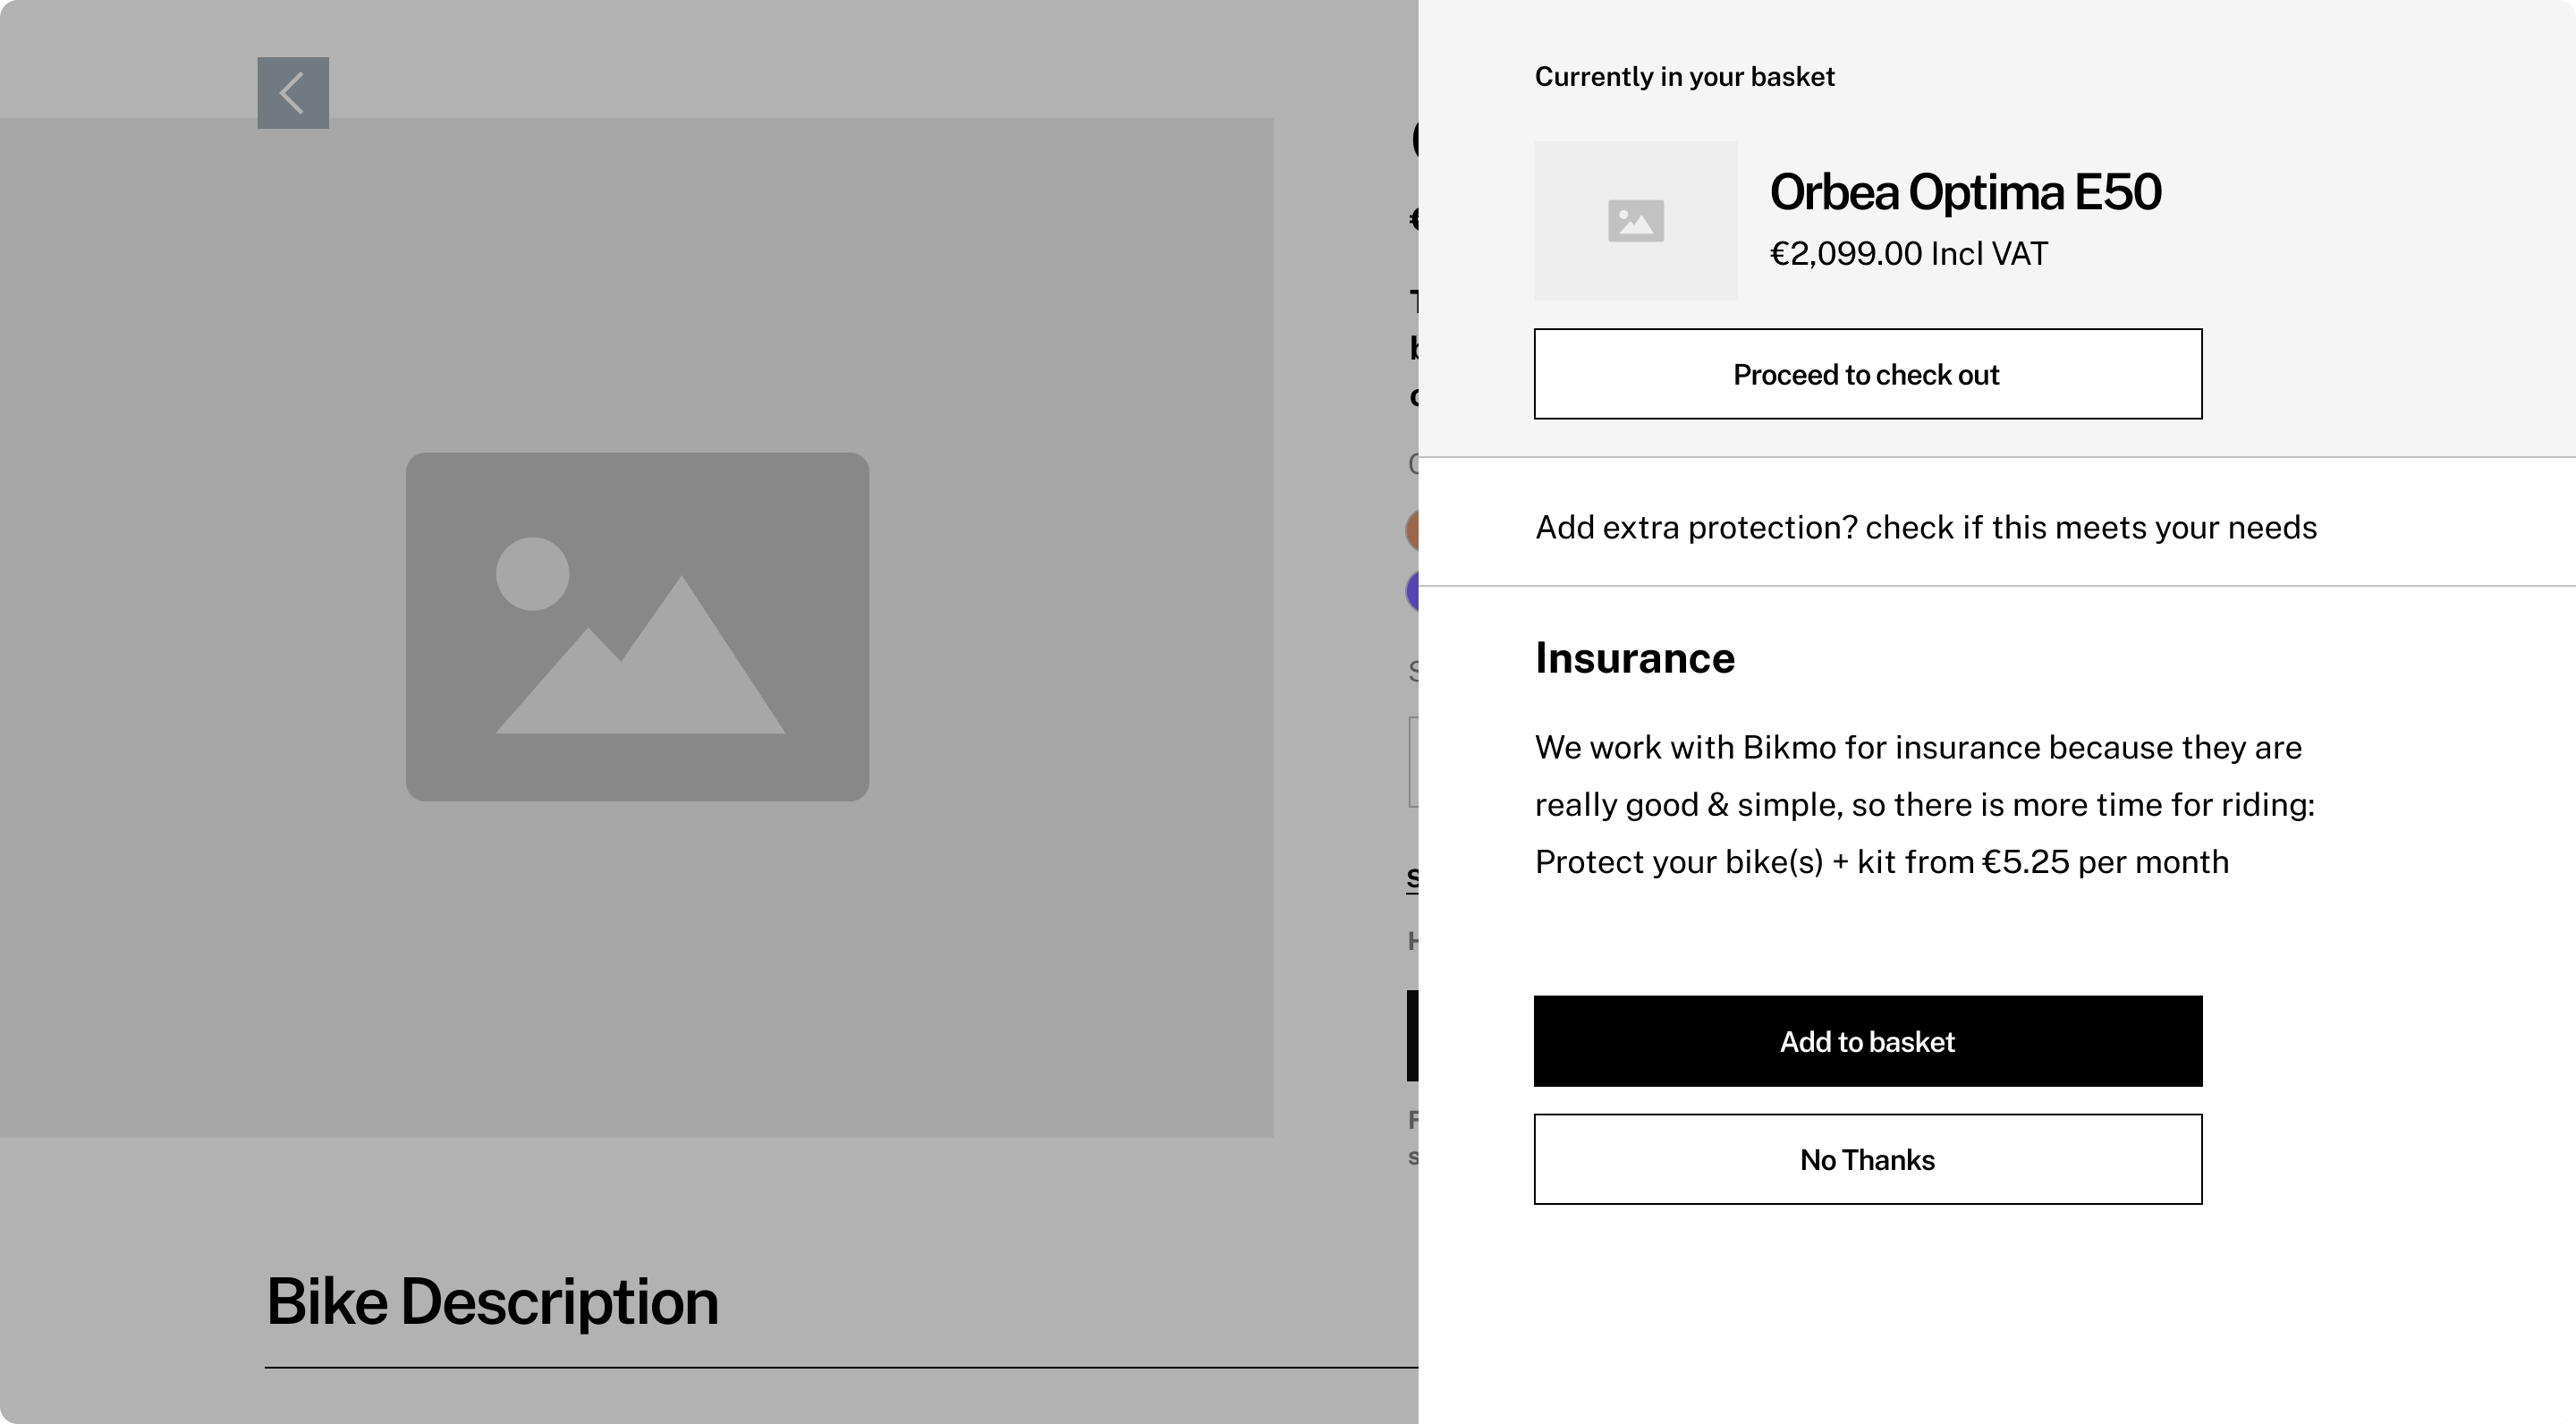The width and height of the screenshot is (2576, 1424).
Task: Click the Bike Description heading
Action: 492,1301
